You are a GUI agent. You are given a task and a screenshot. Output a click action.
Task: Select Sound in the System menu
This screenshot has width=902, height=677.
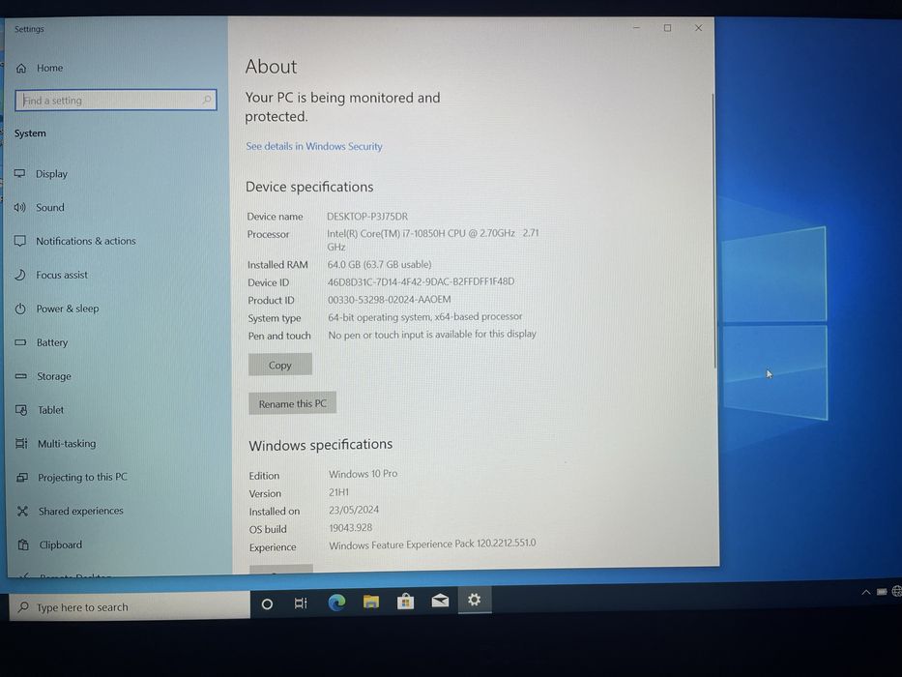pyautogui.click(x=50, y=207)
